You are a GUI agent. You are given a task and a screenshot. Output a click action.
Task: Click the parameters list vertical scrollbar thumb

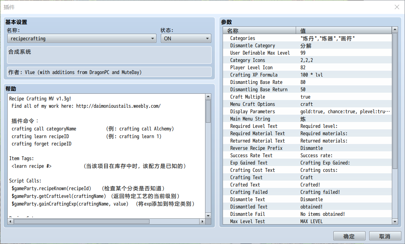(x=395, y=101)
